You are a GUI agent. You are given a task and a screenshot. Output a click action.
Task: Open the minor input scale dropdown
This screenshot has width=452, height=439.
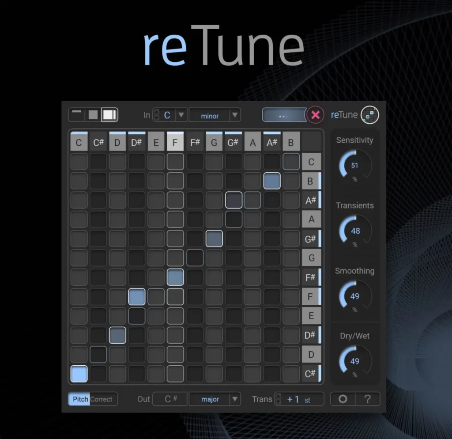coord(215,115)
